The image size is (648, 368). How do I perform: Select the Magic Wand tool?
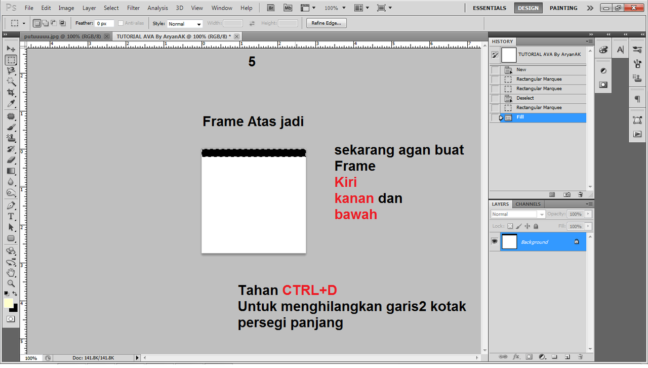11,81
